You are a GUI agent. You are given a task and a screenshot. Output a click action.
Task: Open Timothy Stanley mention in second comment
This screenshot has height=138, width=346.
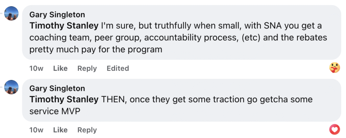point(64,99)
